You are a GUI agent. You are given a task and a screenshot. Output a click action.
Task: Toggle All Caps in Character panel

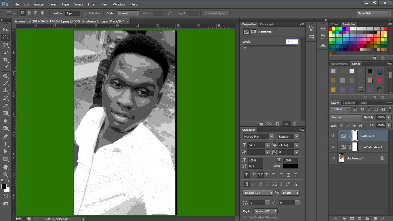260,175
